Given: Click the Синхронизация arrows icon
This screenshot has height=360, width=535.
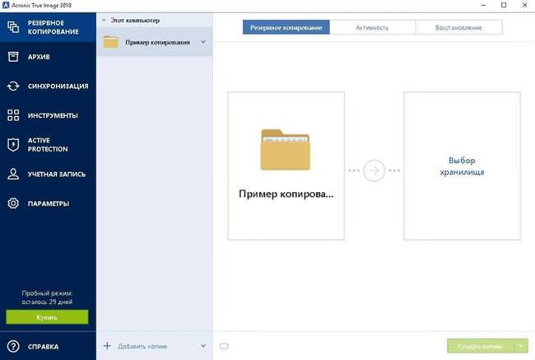Looking at the screenshot, I should 13,86.
